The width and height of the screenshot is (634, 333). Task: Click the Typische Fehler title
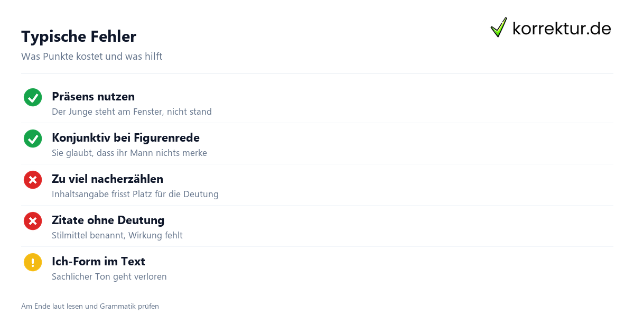pos(79,36)
